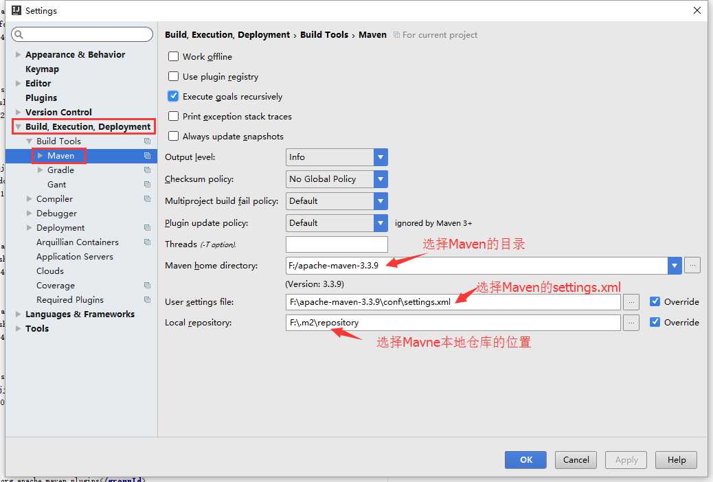Click the project-level icon beside Deployment
This screenshot has width=713, height=482.
coord(147,227)
